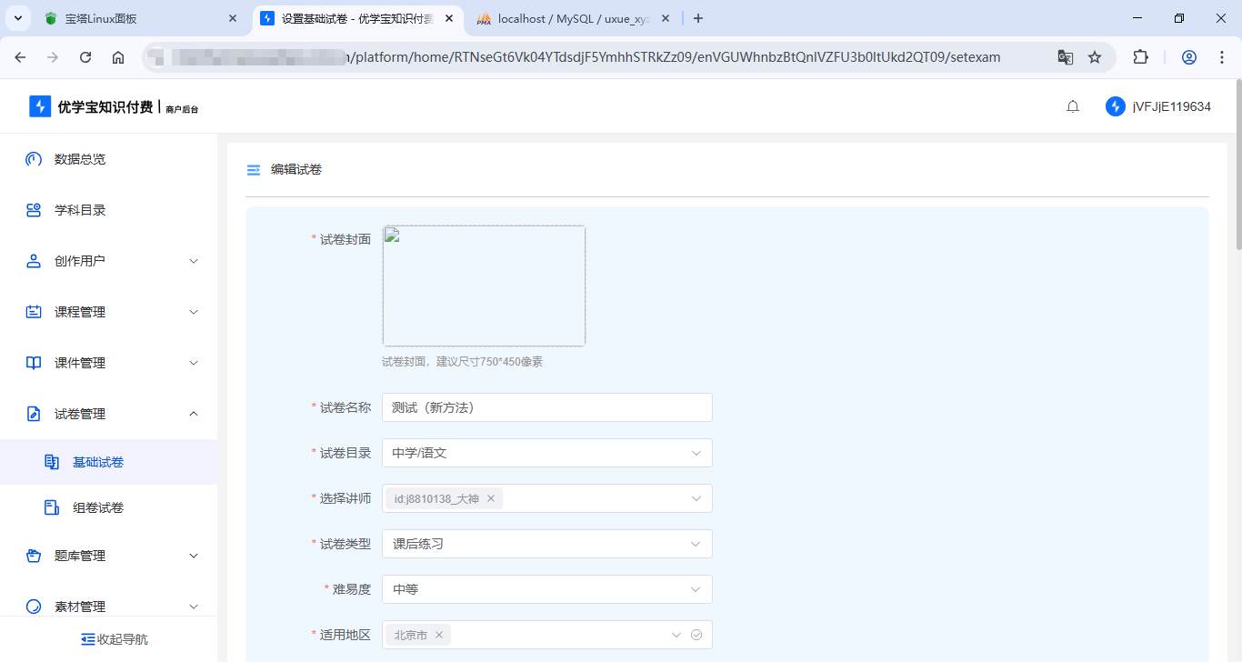Click the translate page icon

tap(1065, 57)
